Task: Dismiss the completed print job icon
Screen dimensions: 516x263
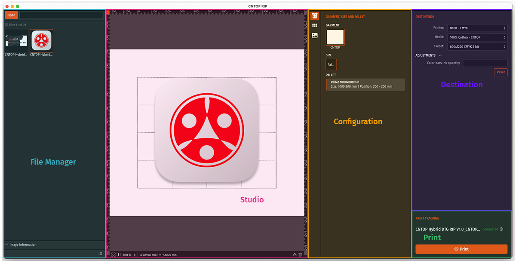Action: [x=501, y=229]
